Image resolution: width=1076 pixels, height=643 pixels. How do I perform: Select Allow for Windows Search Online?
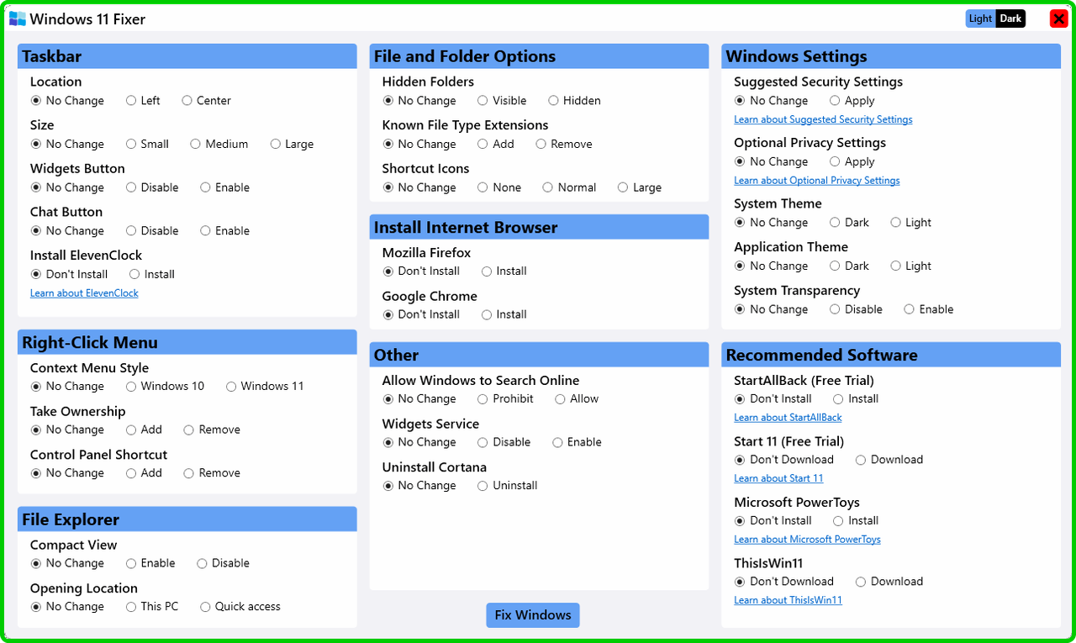577,399
